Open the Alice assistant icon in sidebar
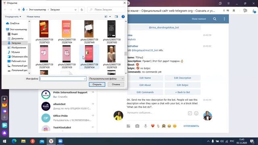Viewport: 258px width, 145px height. tap(4, 133)
